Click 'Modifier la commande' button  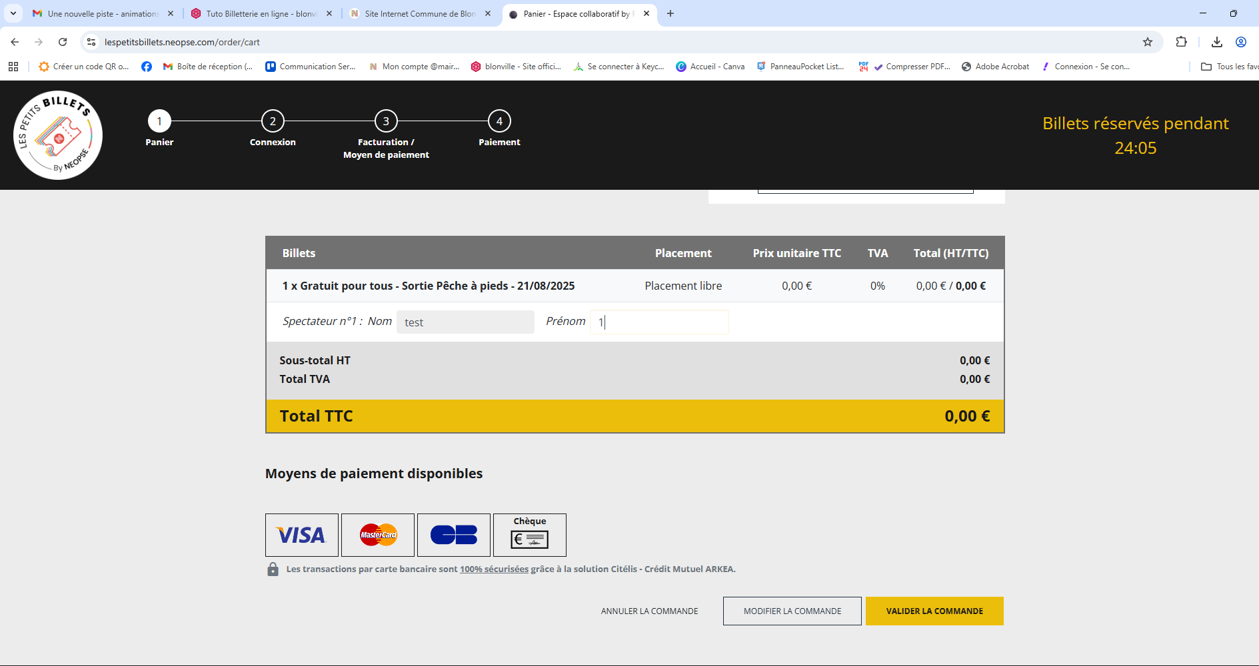point(792,611)
